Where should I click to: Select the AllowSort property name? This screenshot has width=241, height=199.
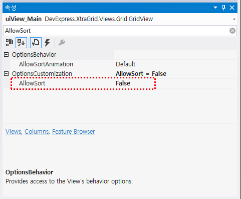click(32, 83)
